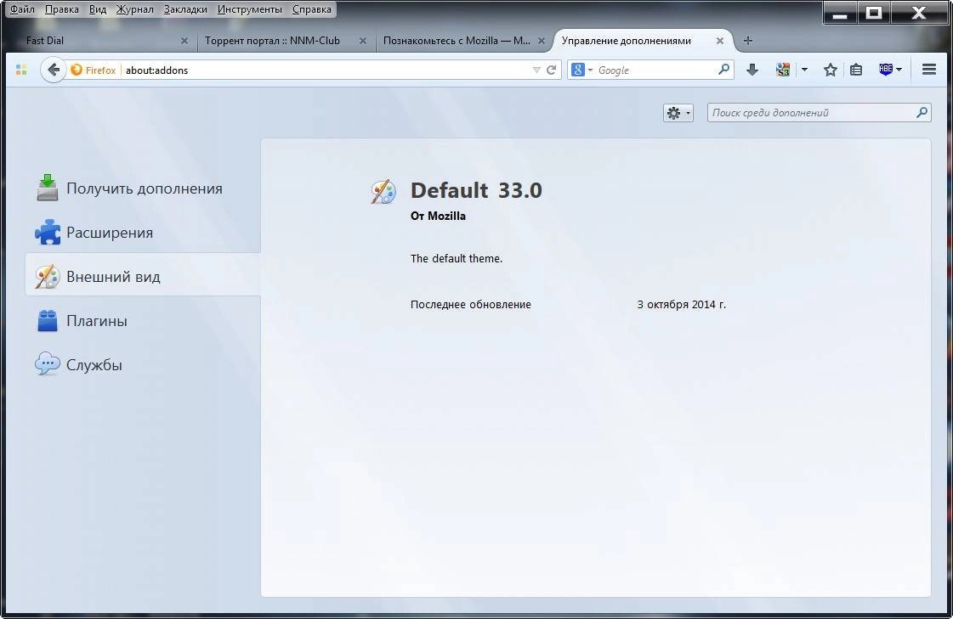Screen dimensions: 953x619
Task: Click the Default theme palette icon
Action: pos(383,192)
